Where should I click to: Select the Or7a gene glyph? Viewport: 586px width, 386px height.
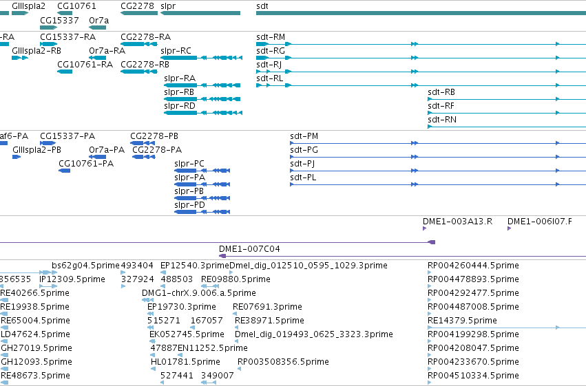pos(98,28)
